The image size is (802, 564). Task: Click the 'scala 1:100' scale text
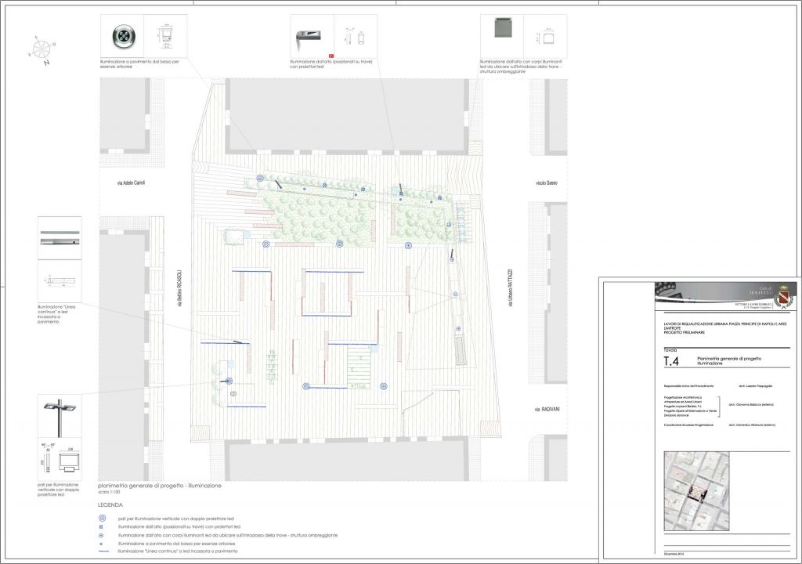pyautogui.click(x=111, y=493)
